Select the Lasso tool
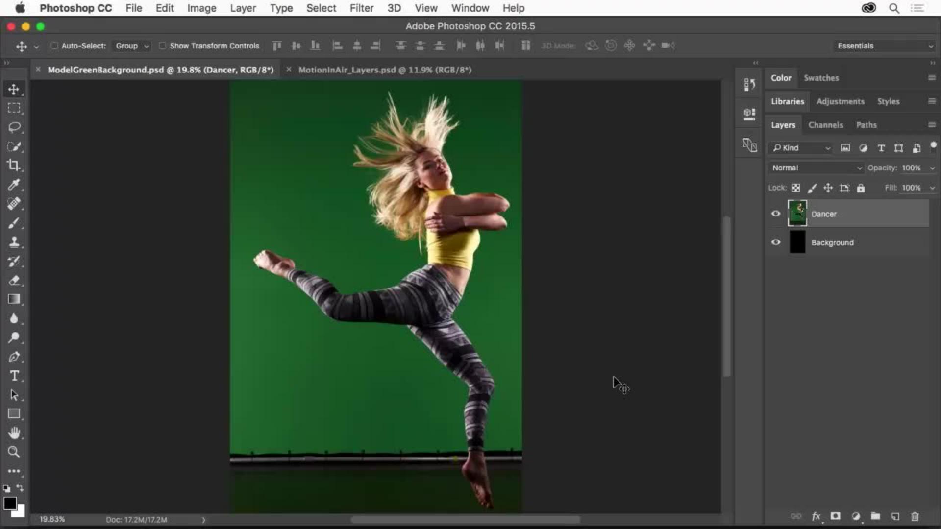Image resolution: width=941 pixels, height=529 pixels. tap(14, 127)
